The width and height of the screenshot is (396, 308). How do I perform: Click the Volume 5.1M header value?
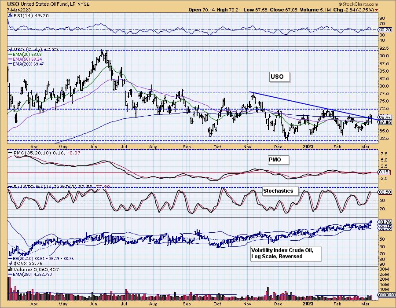(x=315, y=10)
